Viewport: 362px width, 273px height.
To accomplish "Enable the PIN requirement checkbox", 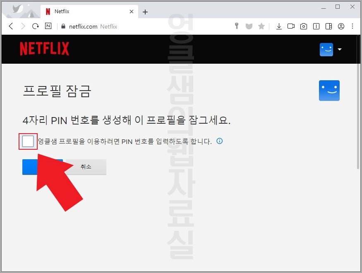I will pos(28,141).
